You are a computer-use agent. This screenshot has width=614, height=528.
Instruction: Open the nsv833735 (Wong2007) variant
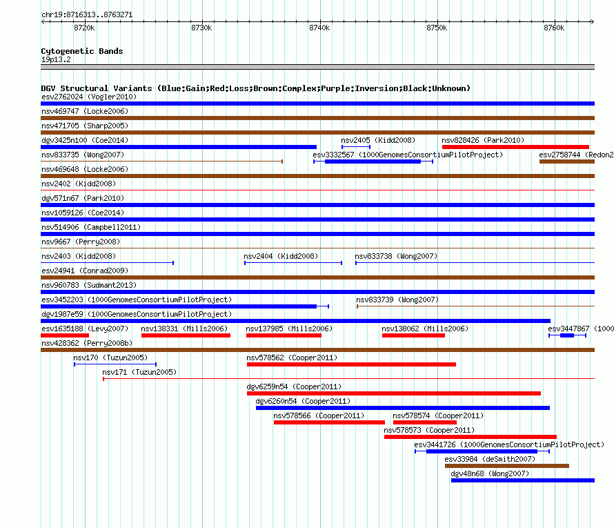coord(161,162)
